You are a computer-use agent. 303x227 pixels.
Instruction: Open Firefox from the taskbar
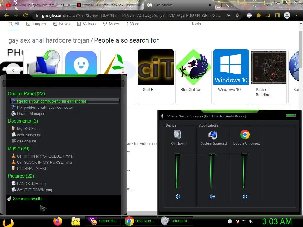click(58, 221)
